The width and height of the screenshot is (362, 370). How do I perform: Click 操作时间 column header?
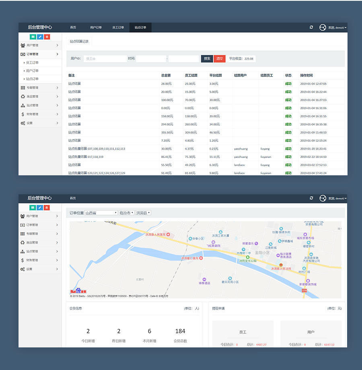click(306, 75)
